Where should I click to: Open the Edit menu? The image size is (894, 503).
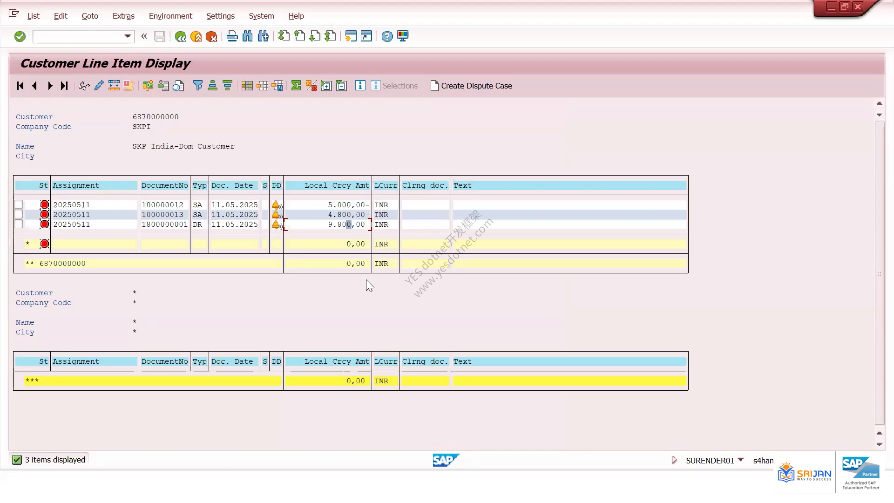61,16
